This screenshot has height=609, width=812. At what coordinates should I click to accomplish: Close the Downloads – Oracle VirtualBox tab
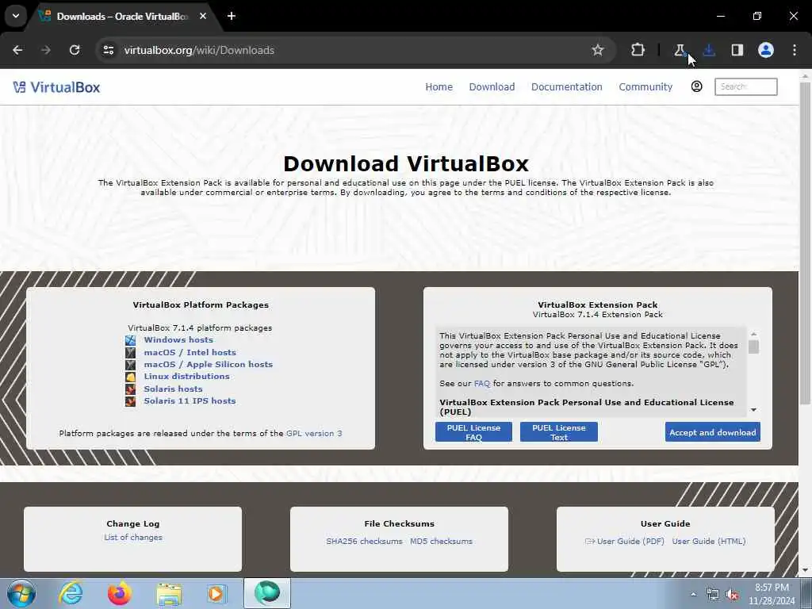point(203,16)
